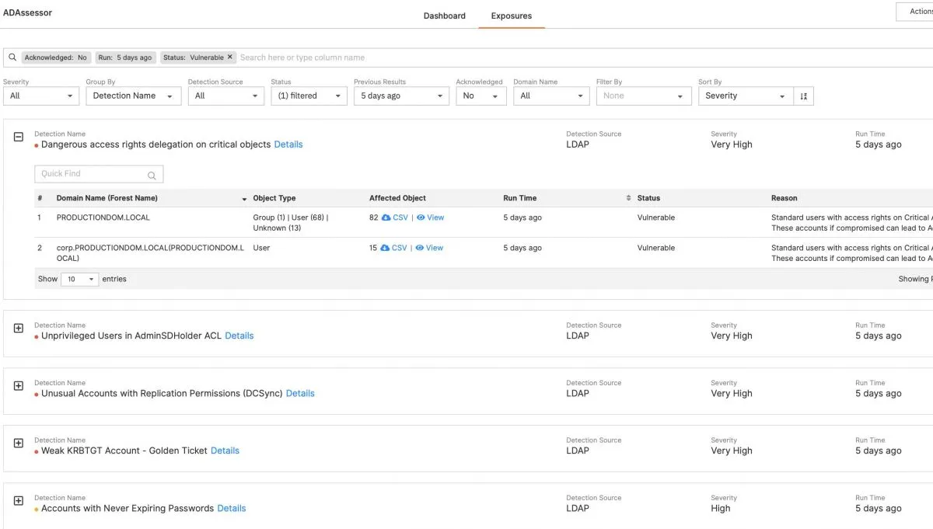Viewport: 933px width, 529px height.
Task: Expand Weak KRBTGT Account - Golden Ticket
Action: 19,444
